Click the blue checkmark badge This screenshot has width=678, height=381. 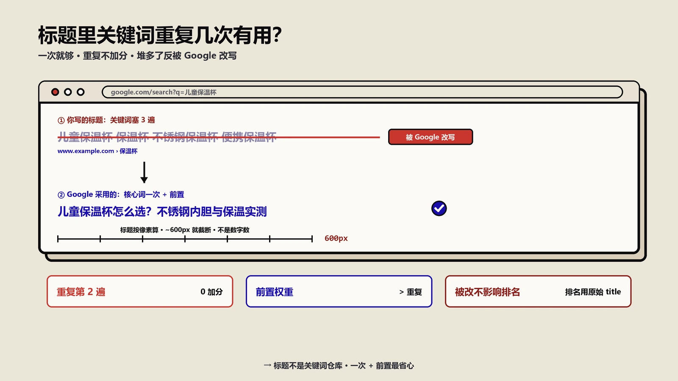click(x=439, y=208)
